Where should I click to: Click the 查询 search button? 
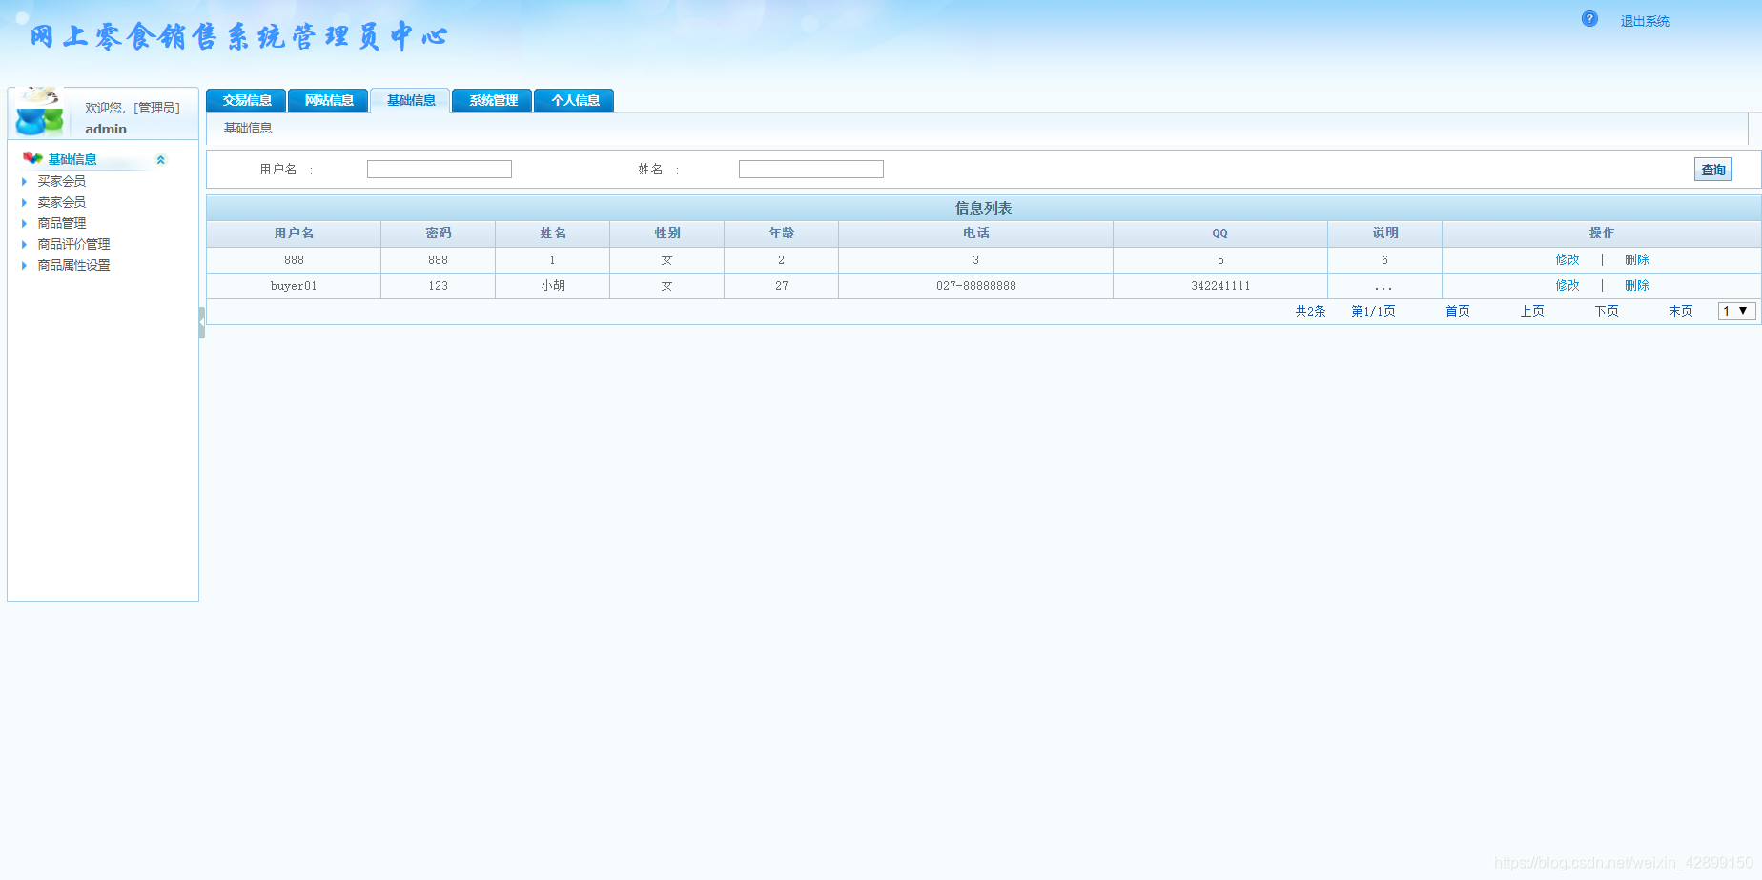1713,170
